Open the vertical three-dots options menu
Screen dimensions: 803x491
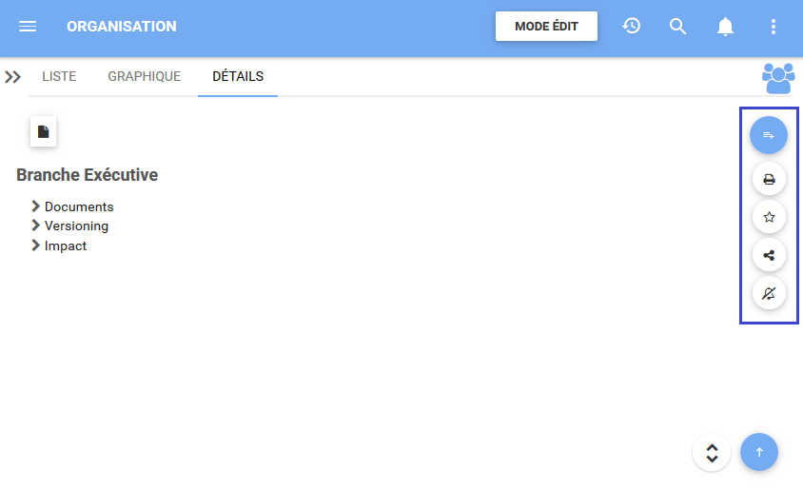click(774, 27)
